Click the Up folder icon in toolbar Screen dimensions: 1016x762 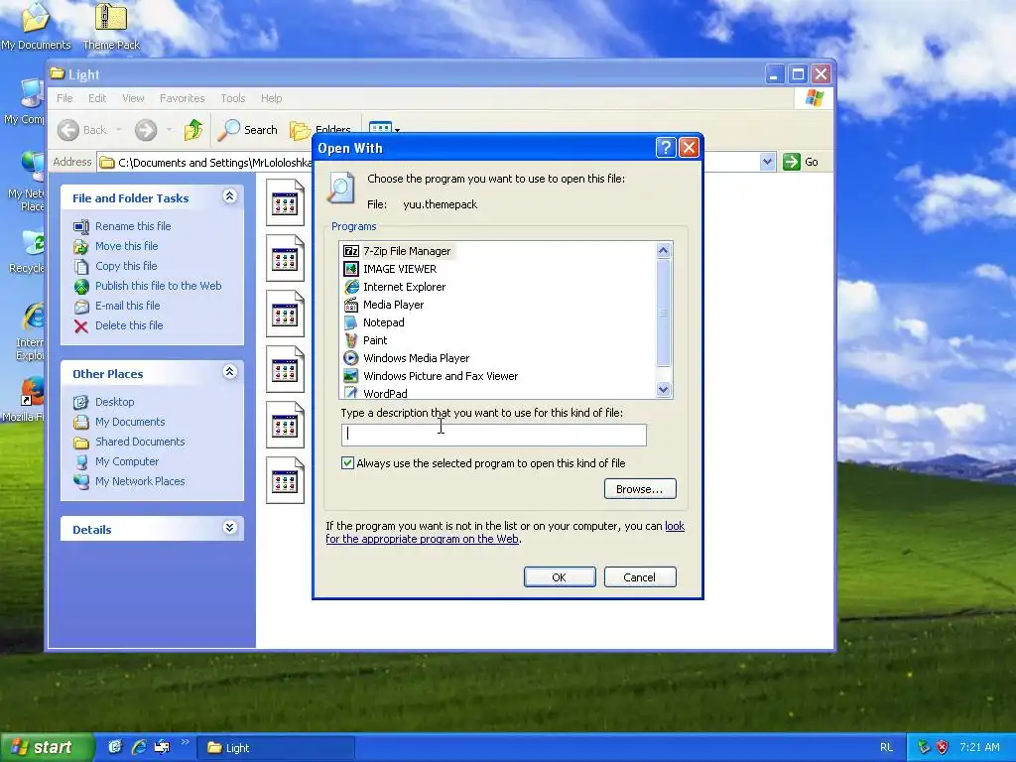[192, 130]
